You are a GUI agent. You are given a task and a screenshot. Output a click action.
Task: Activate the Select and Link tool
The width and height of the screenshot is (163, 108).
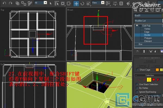[17, 4]
